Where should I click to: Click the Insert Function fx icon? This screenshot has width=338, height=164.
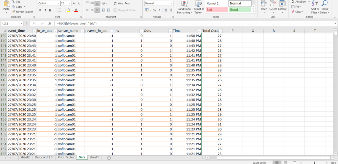point(50,23)
